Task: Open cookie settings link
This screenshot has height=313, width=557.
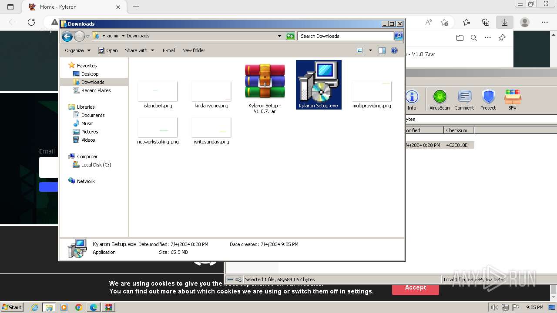Action: point(359,292)
